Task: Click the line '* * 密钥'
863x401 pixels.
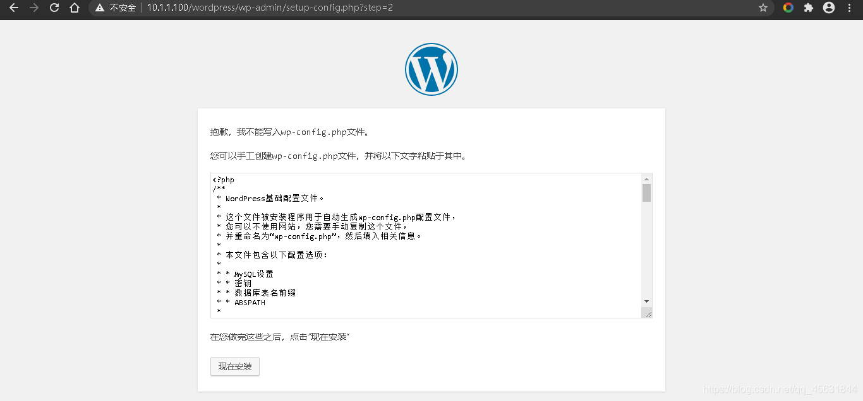Action: pyautogui.click(x=234, y=284)
